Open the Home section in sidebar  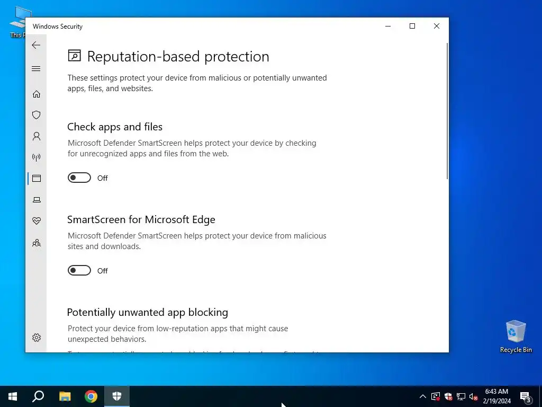pos(37,94)
